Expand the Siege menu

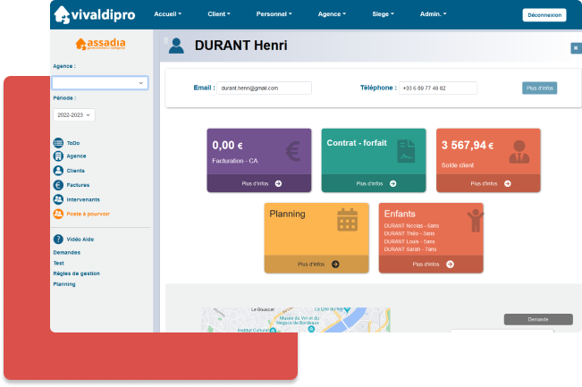383,14
